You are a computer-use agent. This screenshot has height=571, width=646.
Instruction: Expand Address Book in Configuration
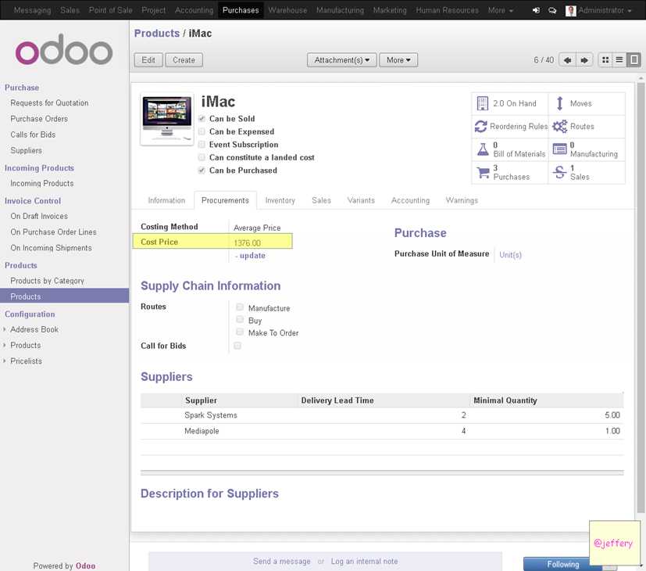pyautogui.click(x=34, y=329)
